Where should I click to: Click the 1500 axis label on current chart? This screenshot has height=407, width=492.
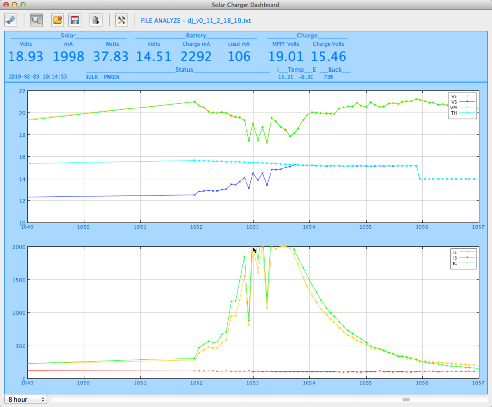pyautogui.click(x=19, y=280)
